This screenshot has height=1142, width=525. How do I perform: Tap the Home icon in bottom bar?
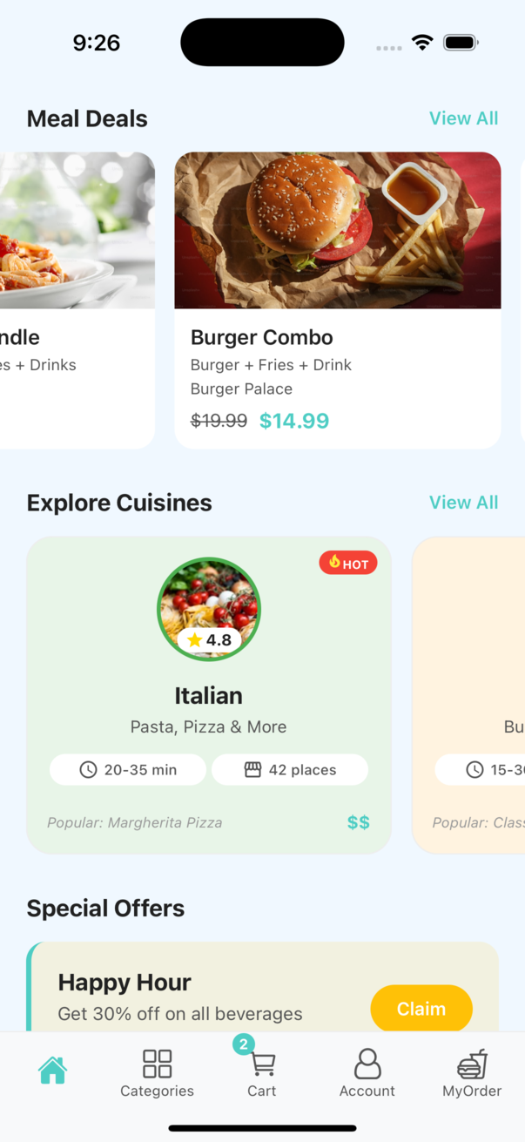[52, 1070]
